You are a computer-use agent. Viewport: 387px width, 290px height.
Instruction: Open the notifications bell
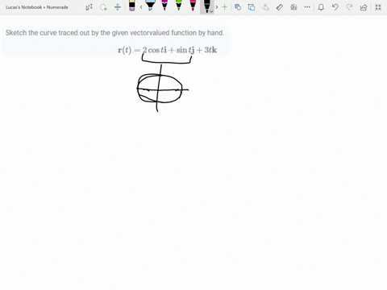click(321, 7)
